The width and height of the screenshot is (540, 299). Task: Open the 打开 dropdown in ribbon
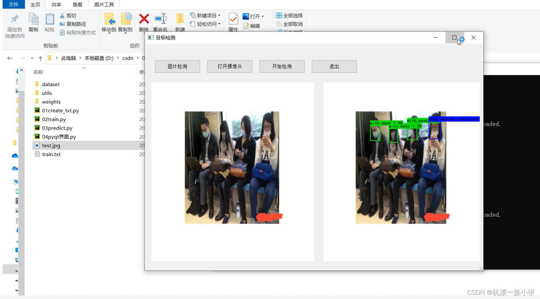[x=253, y=16]
